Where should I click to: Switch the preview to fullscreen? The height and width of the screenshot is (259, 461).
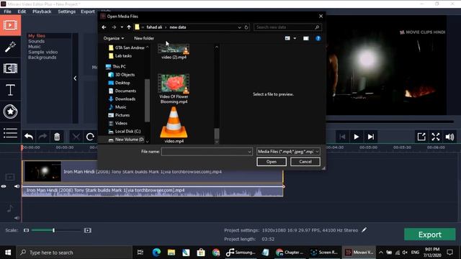(435, 137)
